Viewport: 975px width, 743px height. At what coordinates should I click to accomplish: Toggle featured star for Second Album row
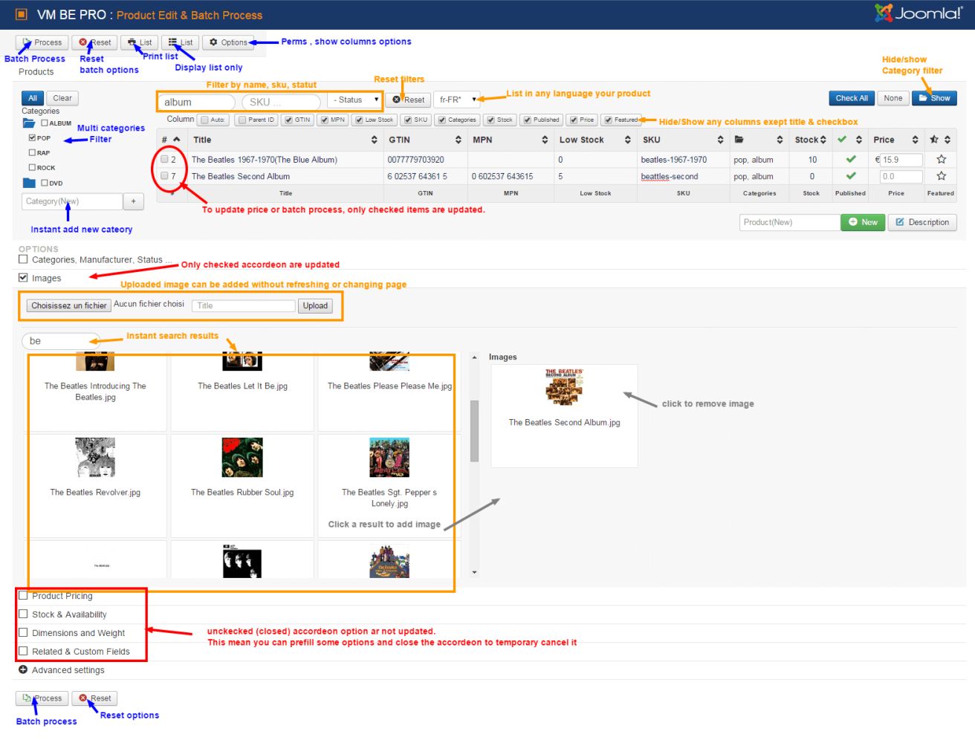942,176
